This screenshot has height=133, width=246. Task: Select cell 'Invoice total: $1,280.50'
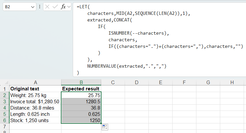pos(35,102)
